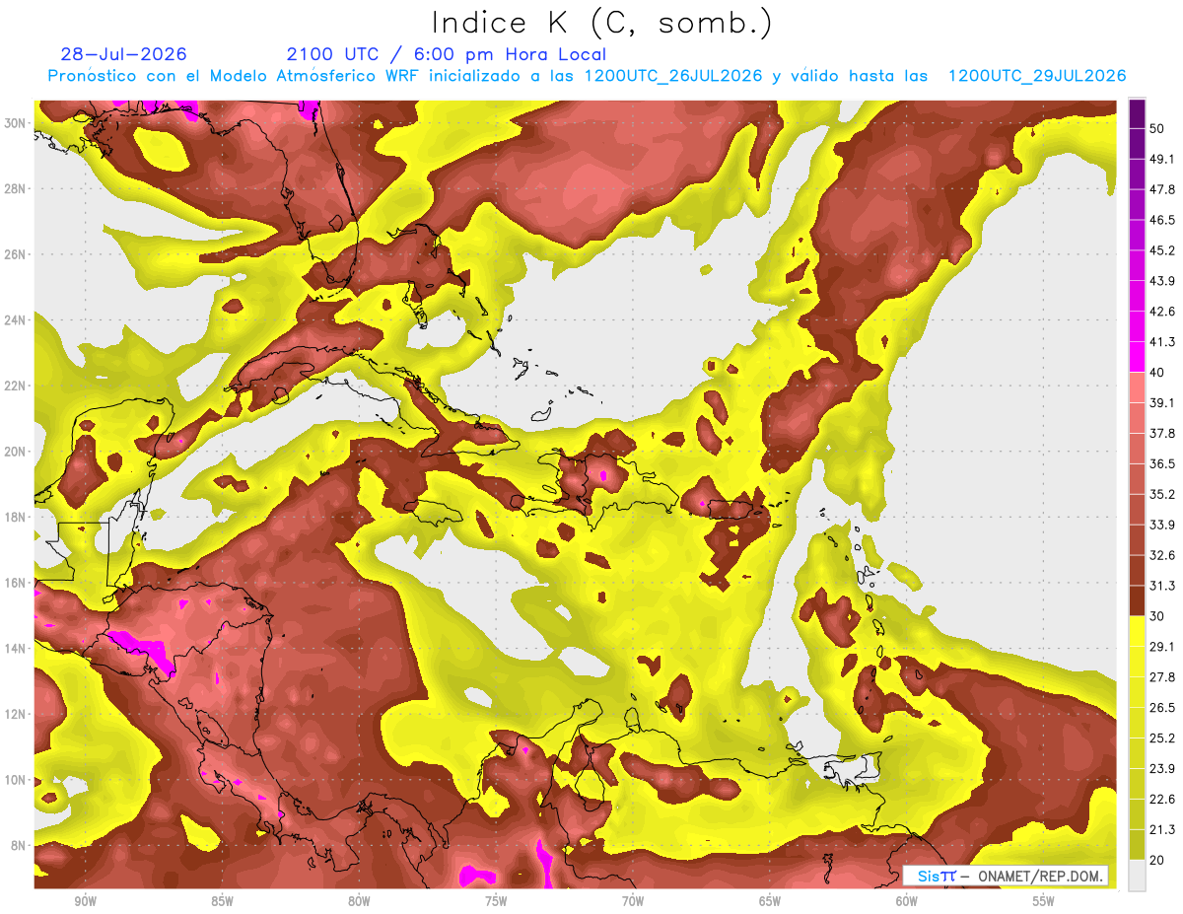Click the latitude label '28N'
1183x914 pixels.
pos(17,188)
